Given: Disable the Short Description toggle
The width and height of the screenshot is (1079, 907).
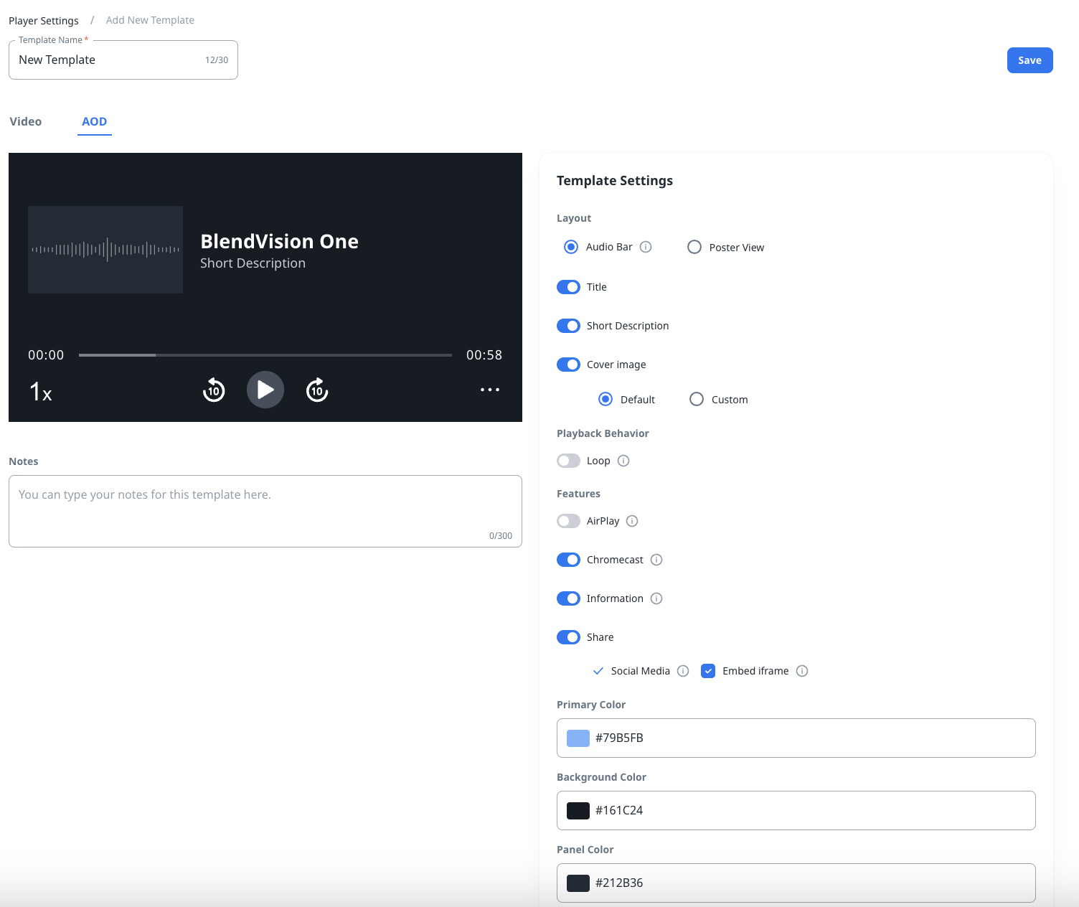Looking at the screenshot, I should [568, 326].
